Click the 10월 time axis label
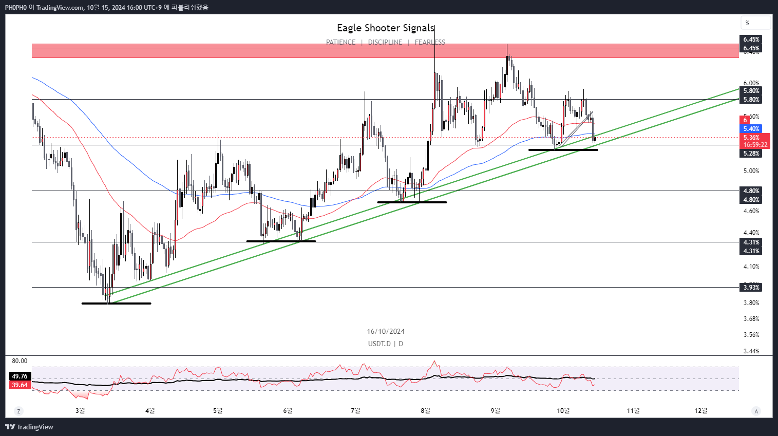 tap(563, 410)
